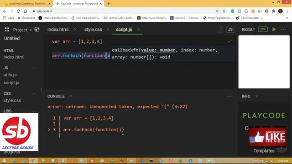Close the CONSOLE panel
Viewport: 292px width, 164px height.
point(71,96)
